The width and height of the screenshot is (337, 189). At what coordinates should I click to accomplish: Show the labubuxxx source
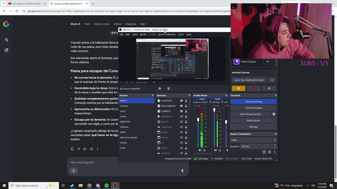181,117
